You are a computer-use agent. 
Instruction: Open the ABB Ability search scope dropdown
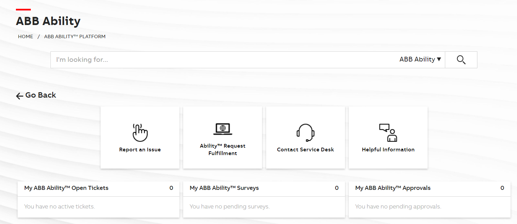(420, 59)
